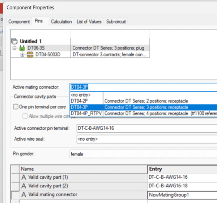
Task: Click the Active wire seal field
Action: [x=145, y=138]
